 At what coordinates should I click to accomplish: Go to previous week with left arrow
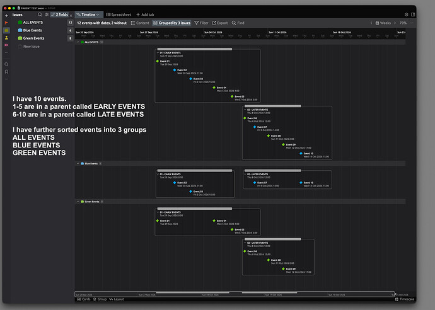coord(371,23)
